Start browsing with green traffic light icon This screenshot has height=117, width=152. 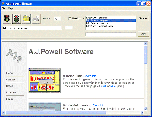[7, 19]
